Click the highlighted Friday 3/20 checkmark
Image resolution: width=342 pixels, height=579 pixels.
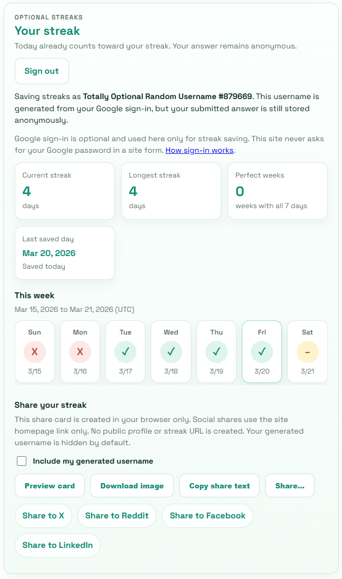pos(262,352)
